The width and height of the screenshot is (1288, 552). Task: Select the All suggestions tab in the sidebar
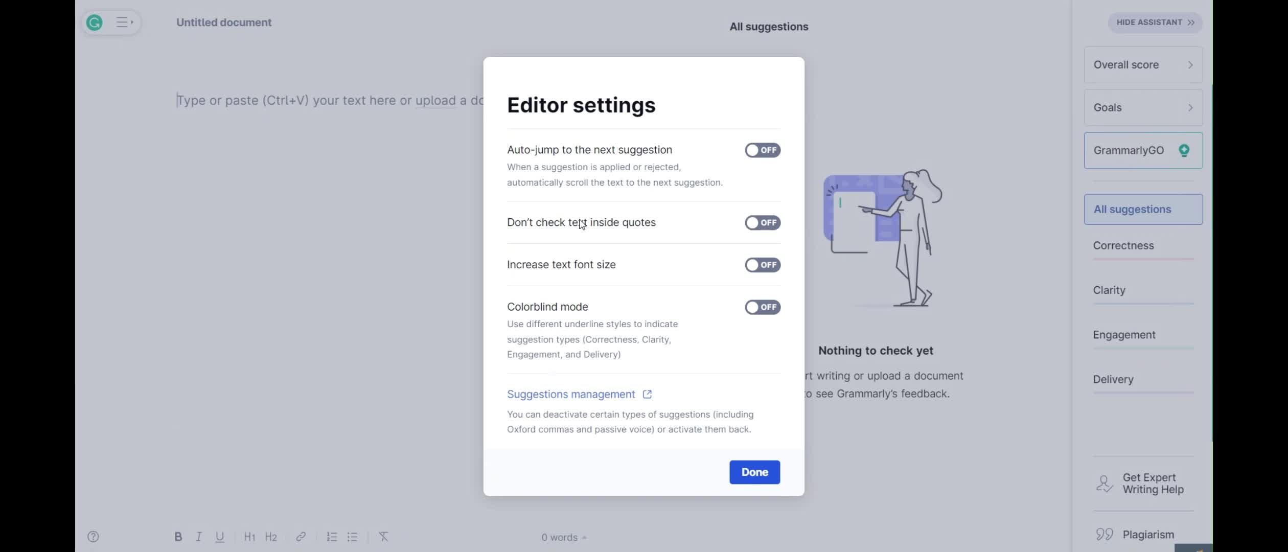[x=1143, y=209]
